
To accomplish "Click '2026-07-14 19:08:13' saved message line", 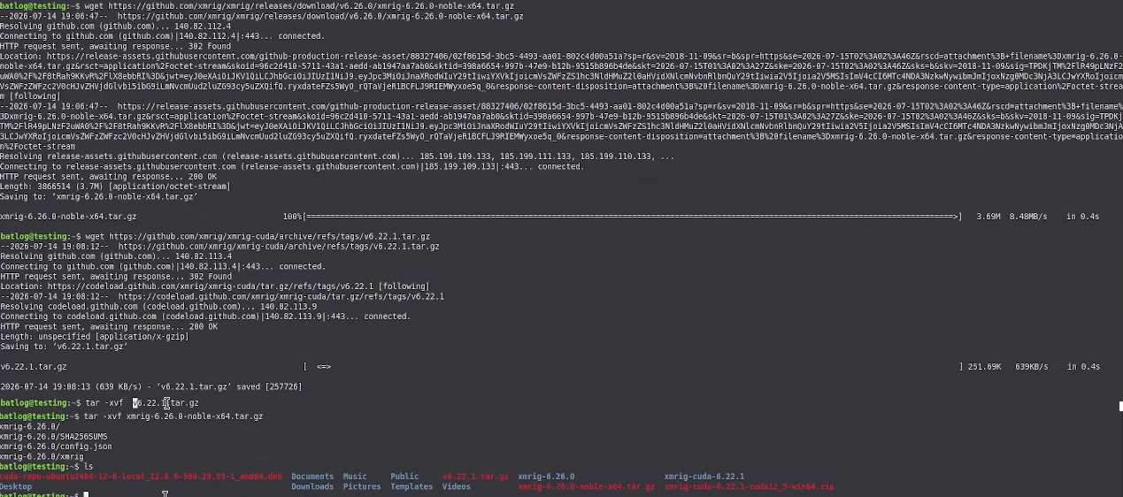I will (x=150, y=386).
